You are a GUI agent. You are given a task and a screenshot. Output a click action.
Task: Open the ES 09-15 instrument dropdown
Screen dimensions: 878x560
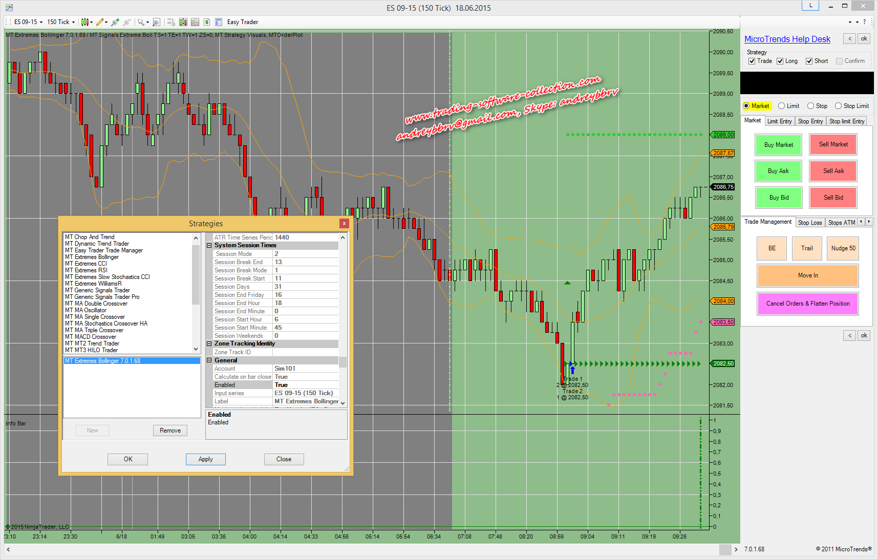pyautogui.click(x=28, y=22)
